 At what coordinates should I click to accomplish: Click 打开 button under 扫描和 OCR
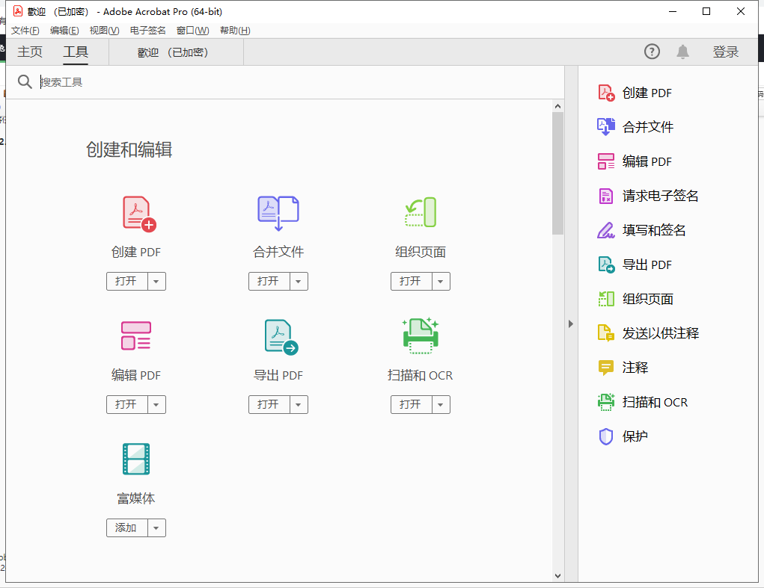pyautogui.click(x=412, y=405)
